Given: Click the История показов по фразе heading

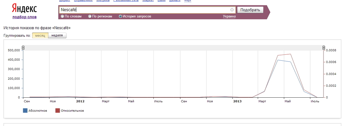Looking at the screenshot, I should (37, 28).
